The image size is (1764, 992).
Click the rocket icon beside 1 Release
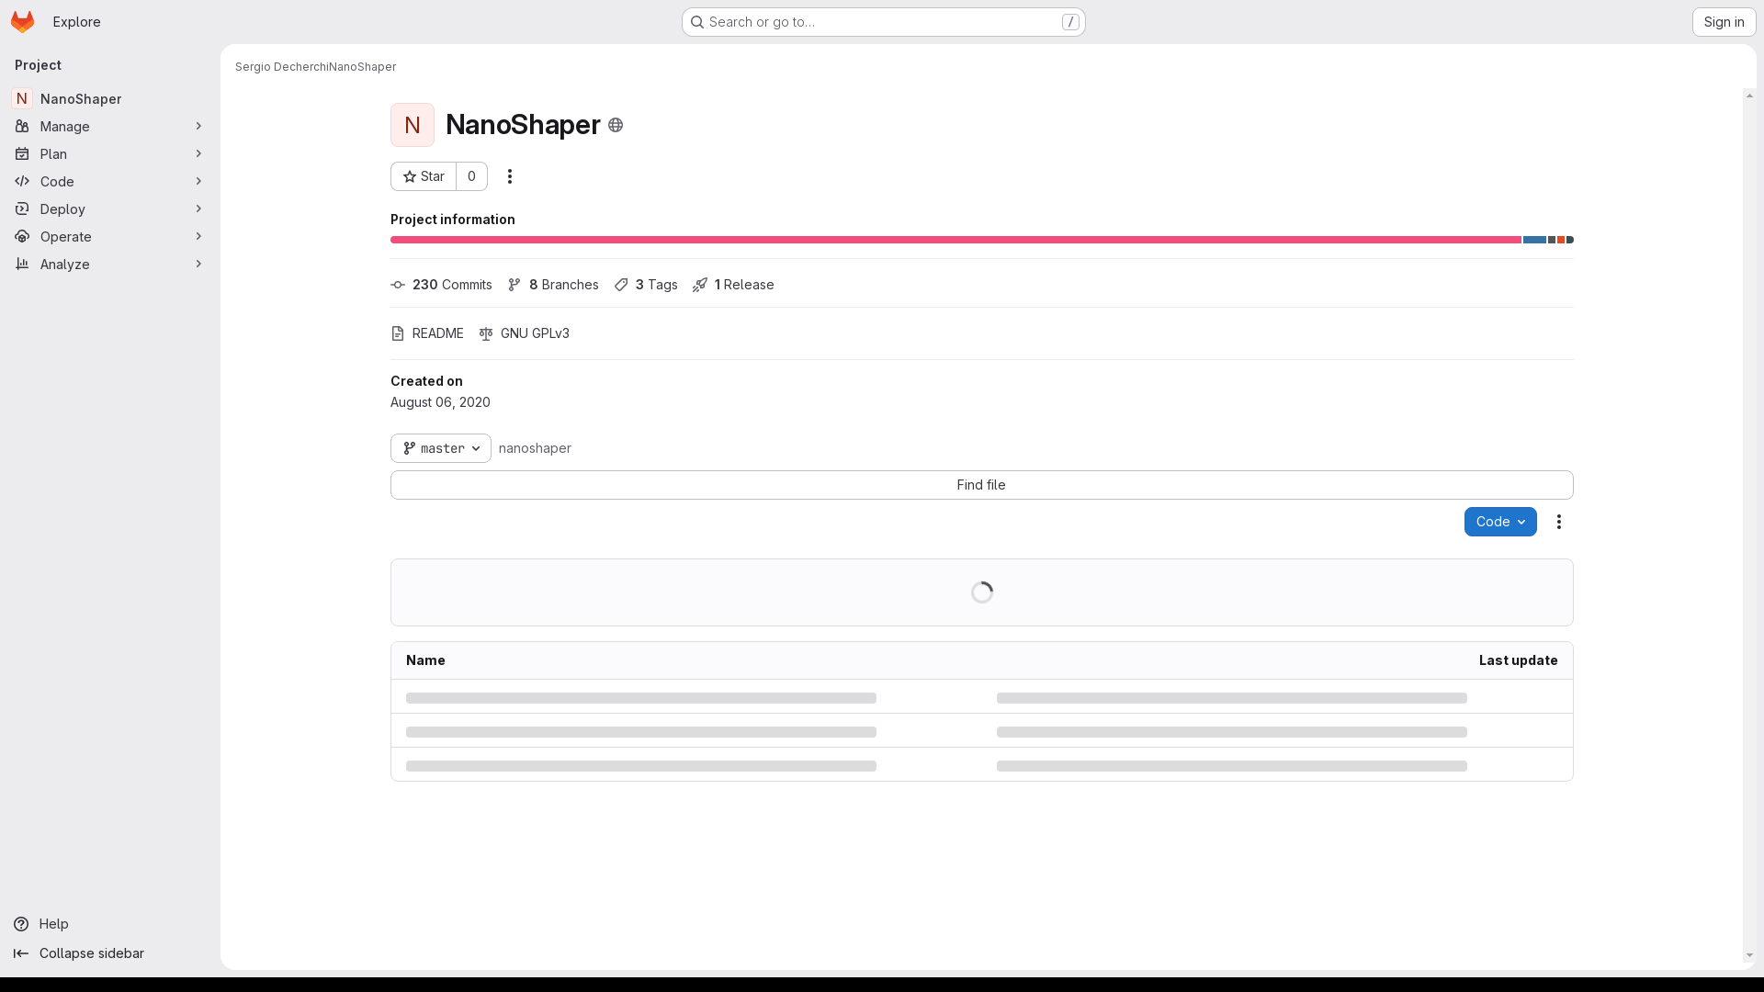pyautogui.click(x=700, y=285)
